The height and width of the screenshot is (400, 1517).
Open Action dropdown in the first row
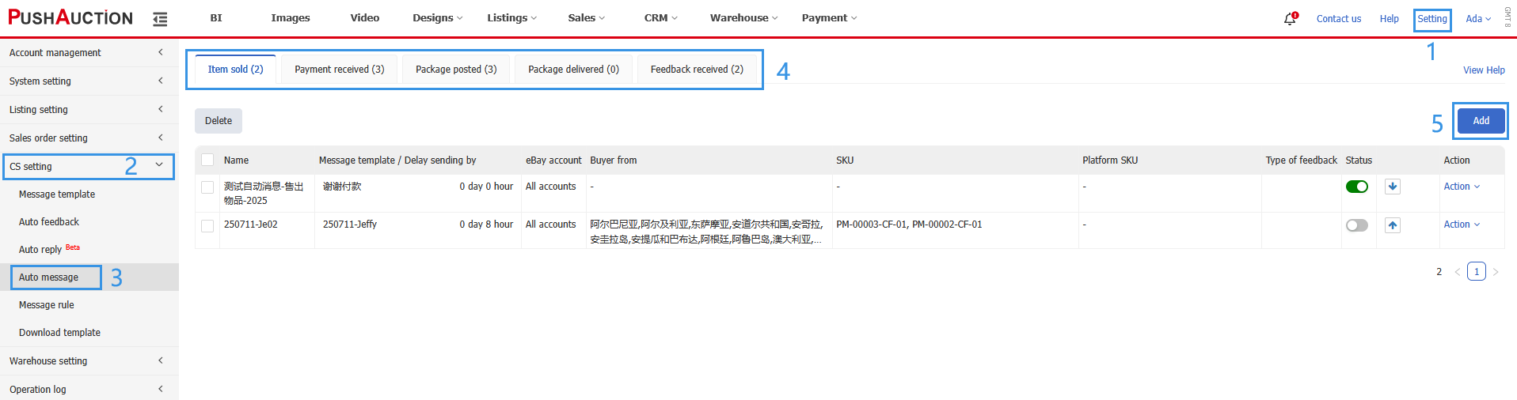[1461, 187]
